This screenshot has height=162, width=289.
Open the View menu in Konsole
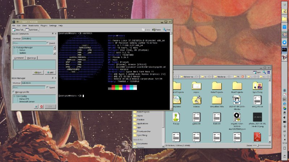point(24,26)
